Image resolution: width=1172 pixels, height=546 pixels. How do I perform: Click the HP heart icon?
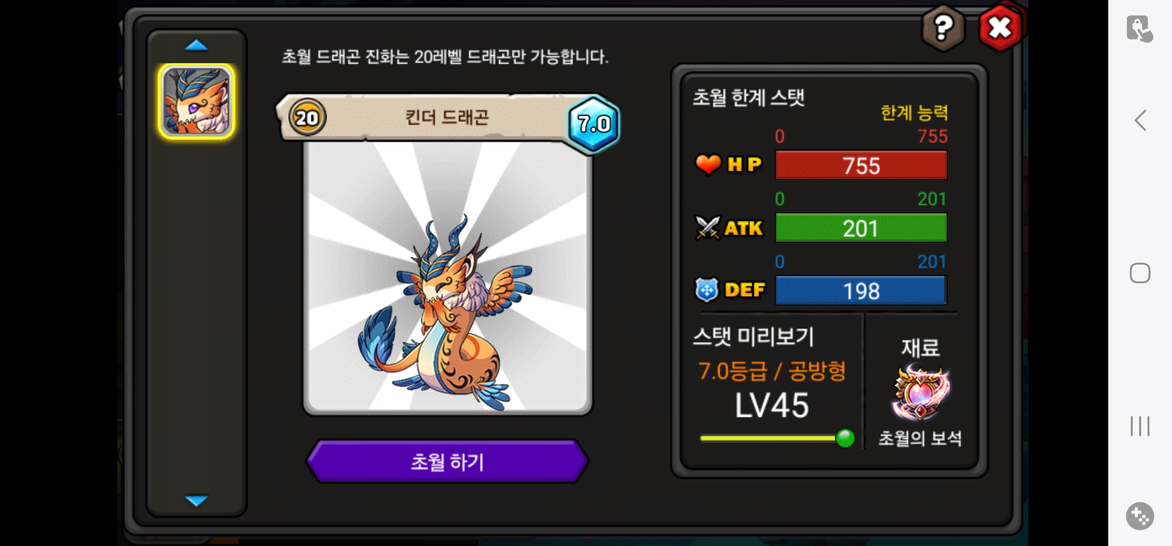pos(708,164)
